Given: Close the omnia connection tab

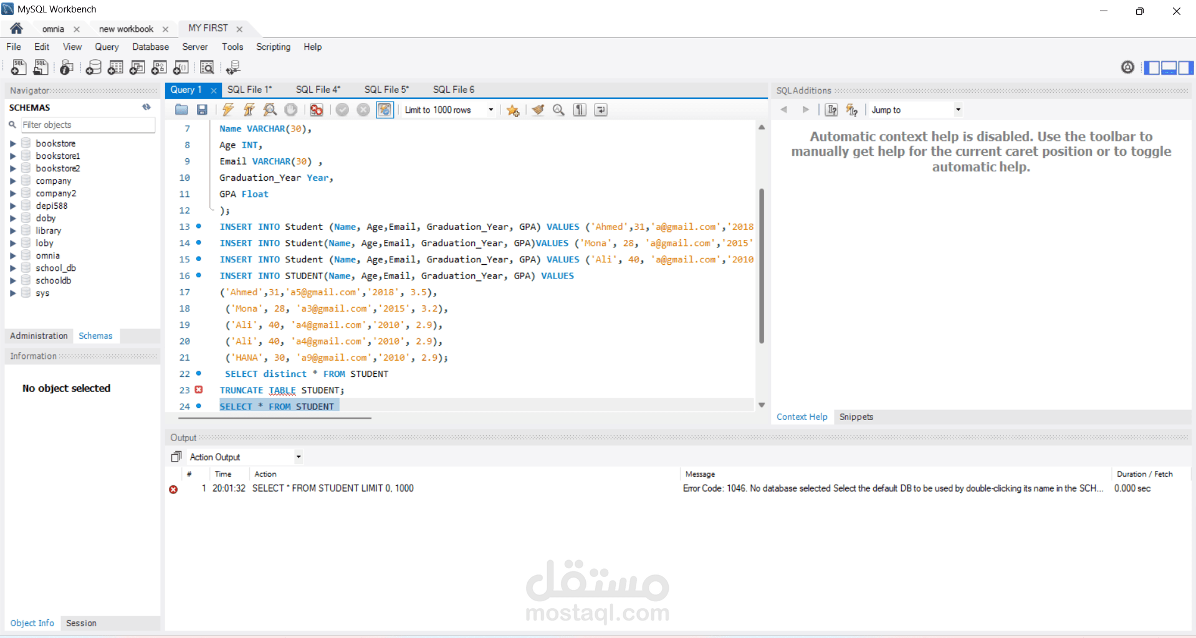Looking at the screenshot, I should coord(77,29).
